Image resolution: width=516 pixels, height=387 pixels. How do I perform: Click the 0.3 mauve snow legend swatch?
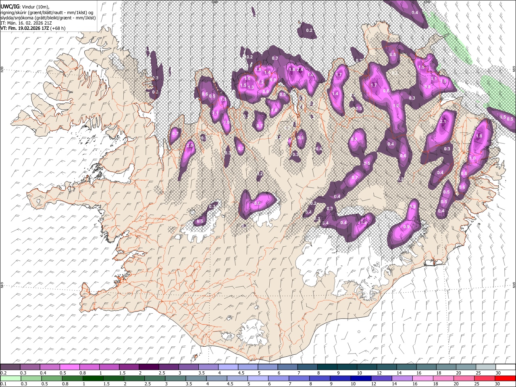click(x=30, y=367)
